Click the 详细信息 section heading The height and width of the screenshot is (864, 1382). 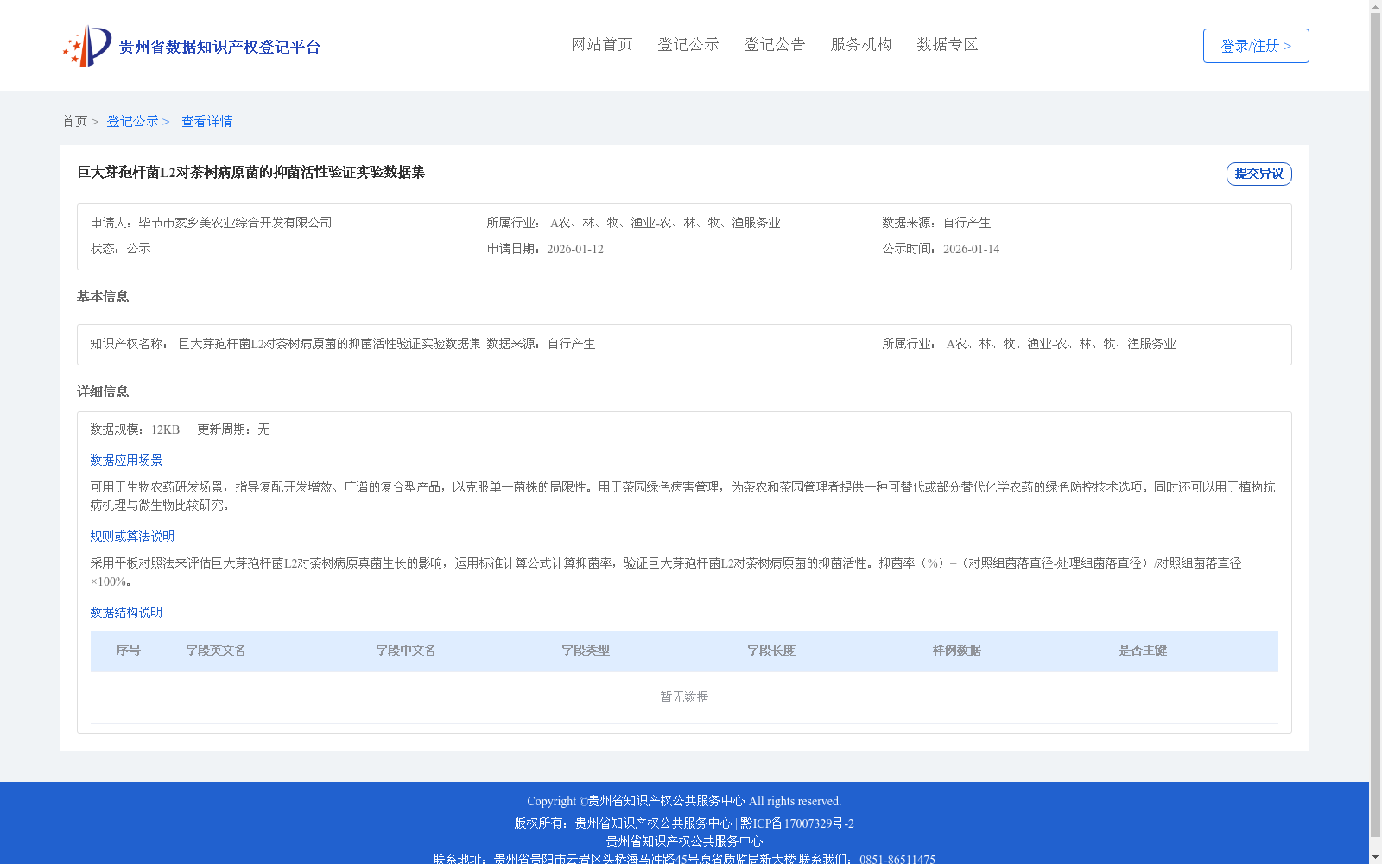point(103,391)
